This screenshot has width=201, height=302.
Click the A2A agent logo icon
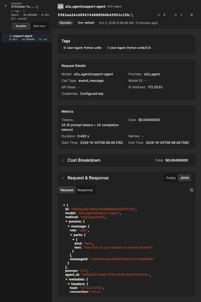pyautogui.click(x=60, y=7)
